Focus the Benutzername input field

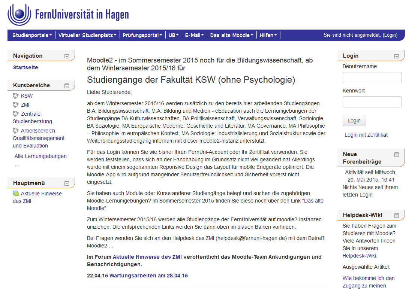click(372, 77)
